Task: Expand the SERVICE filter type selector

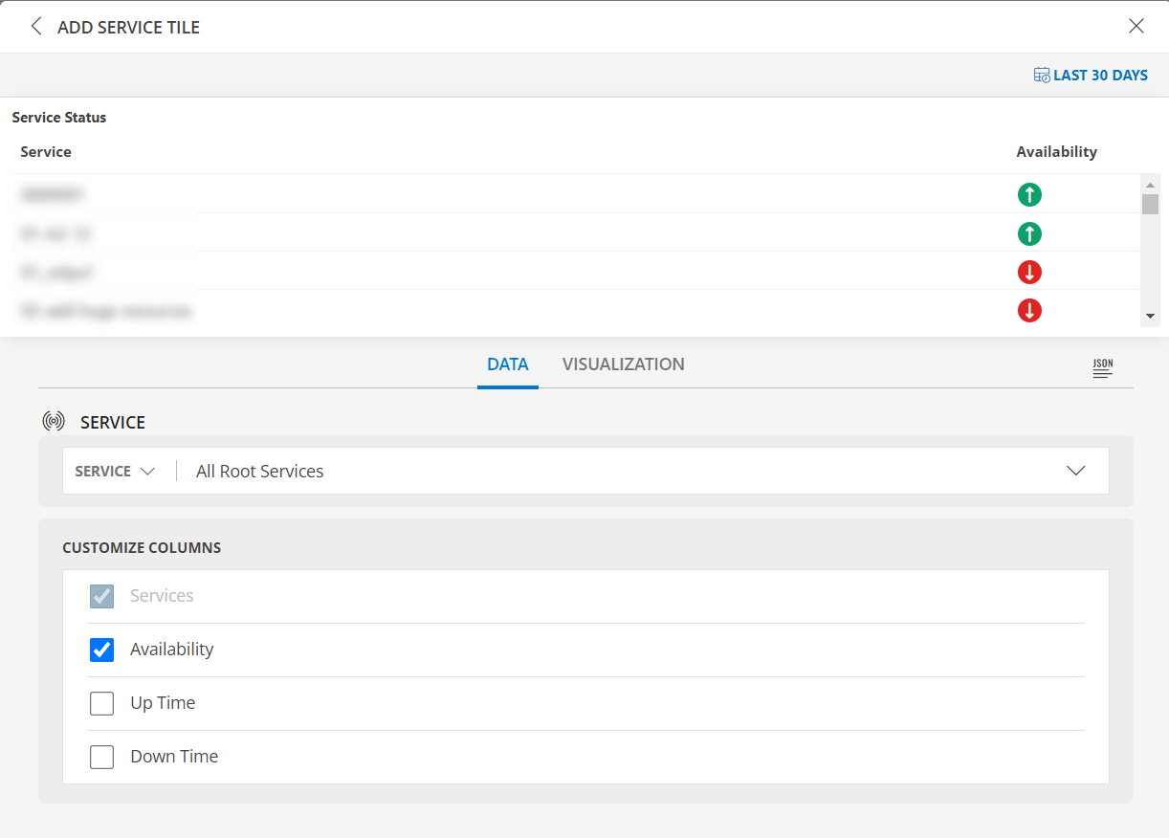Action: 117,471
